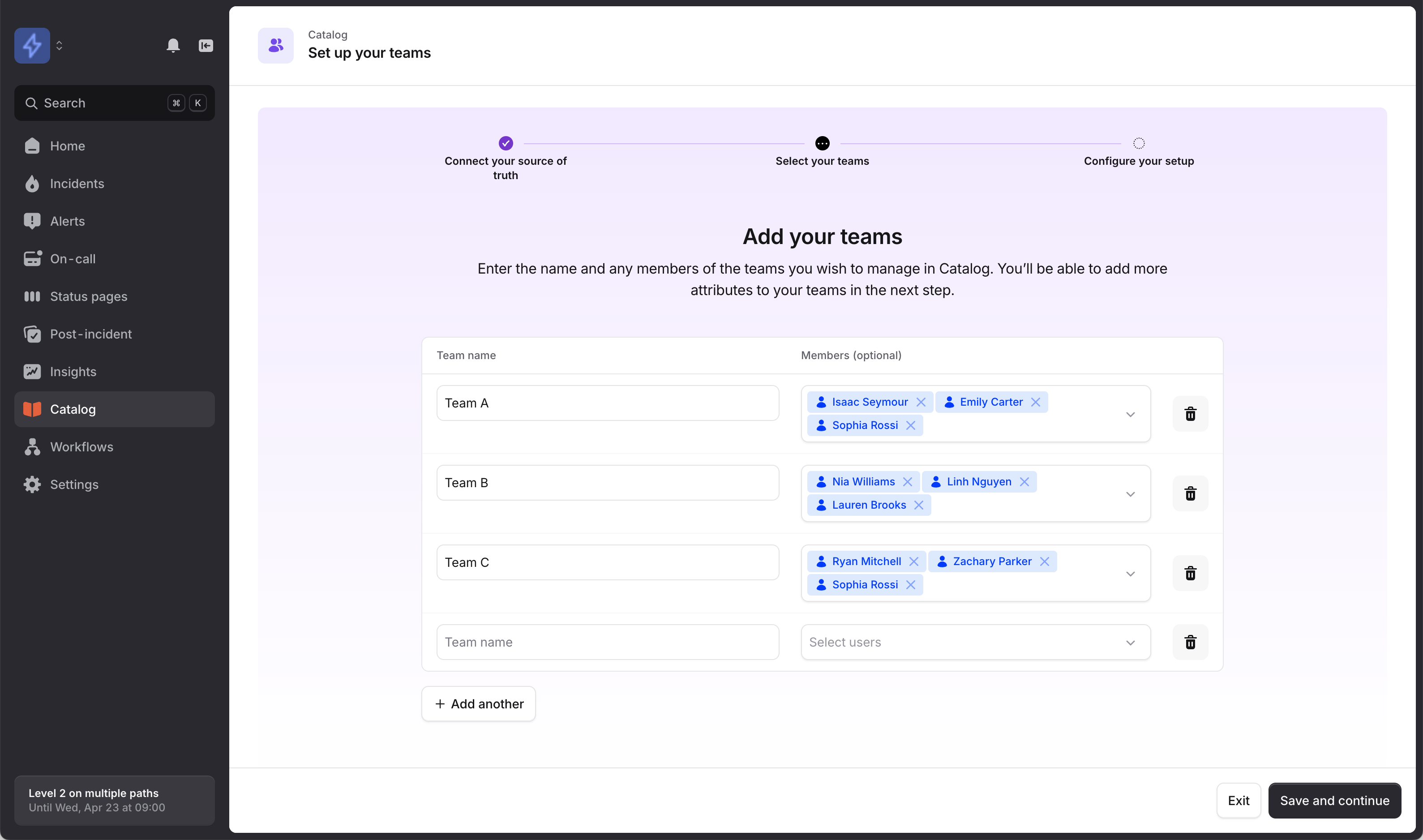Remove Isaac Seymour from Team A

point(921,402)
